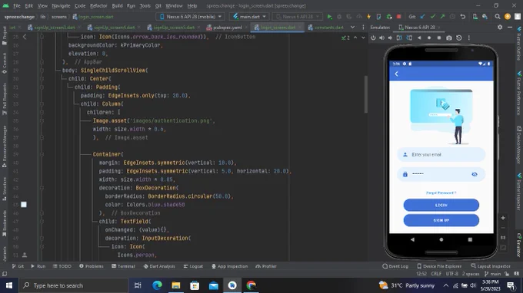
Task: Open the Dart Analysis tool window
Action: coord(159,266)
